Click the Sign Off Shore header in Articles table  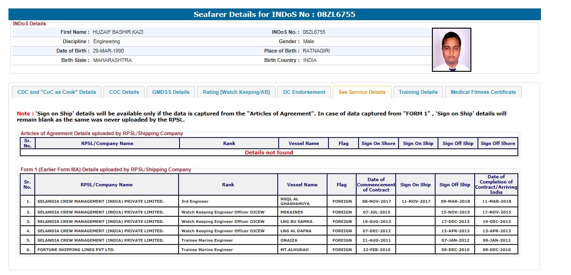point(498,144)
